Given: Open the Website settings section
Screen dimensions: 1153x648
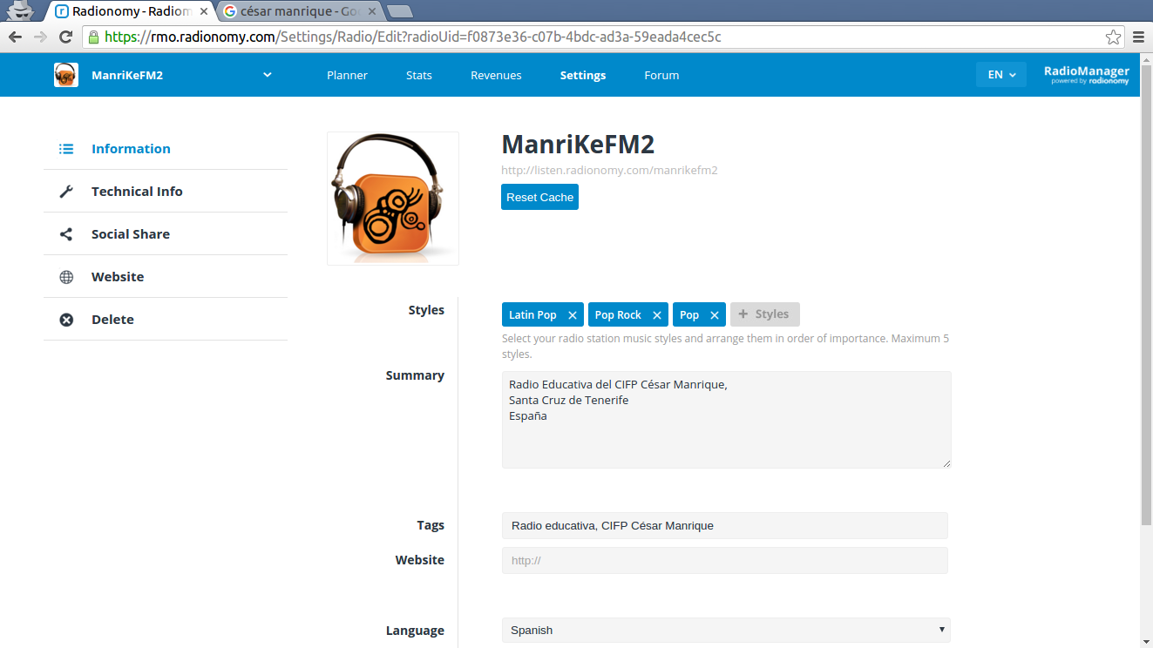Looking at the screenshot, I should point(166,277).
